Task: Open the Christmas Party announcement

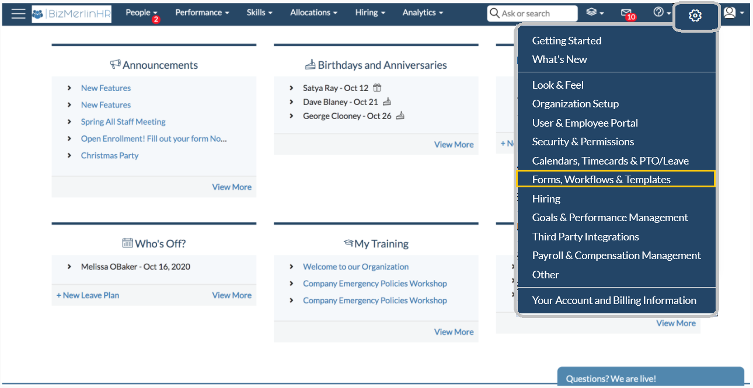Action: point(110,156)
